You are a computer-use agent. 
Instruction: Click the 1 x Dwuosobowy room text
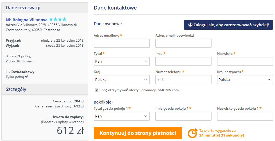20,72
